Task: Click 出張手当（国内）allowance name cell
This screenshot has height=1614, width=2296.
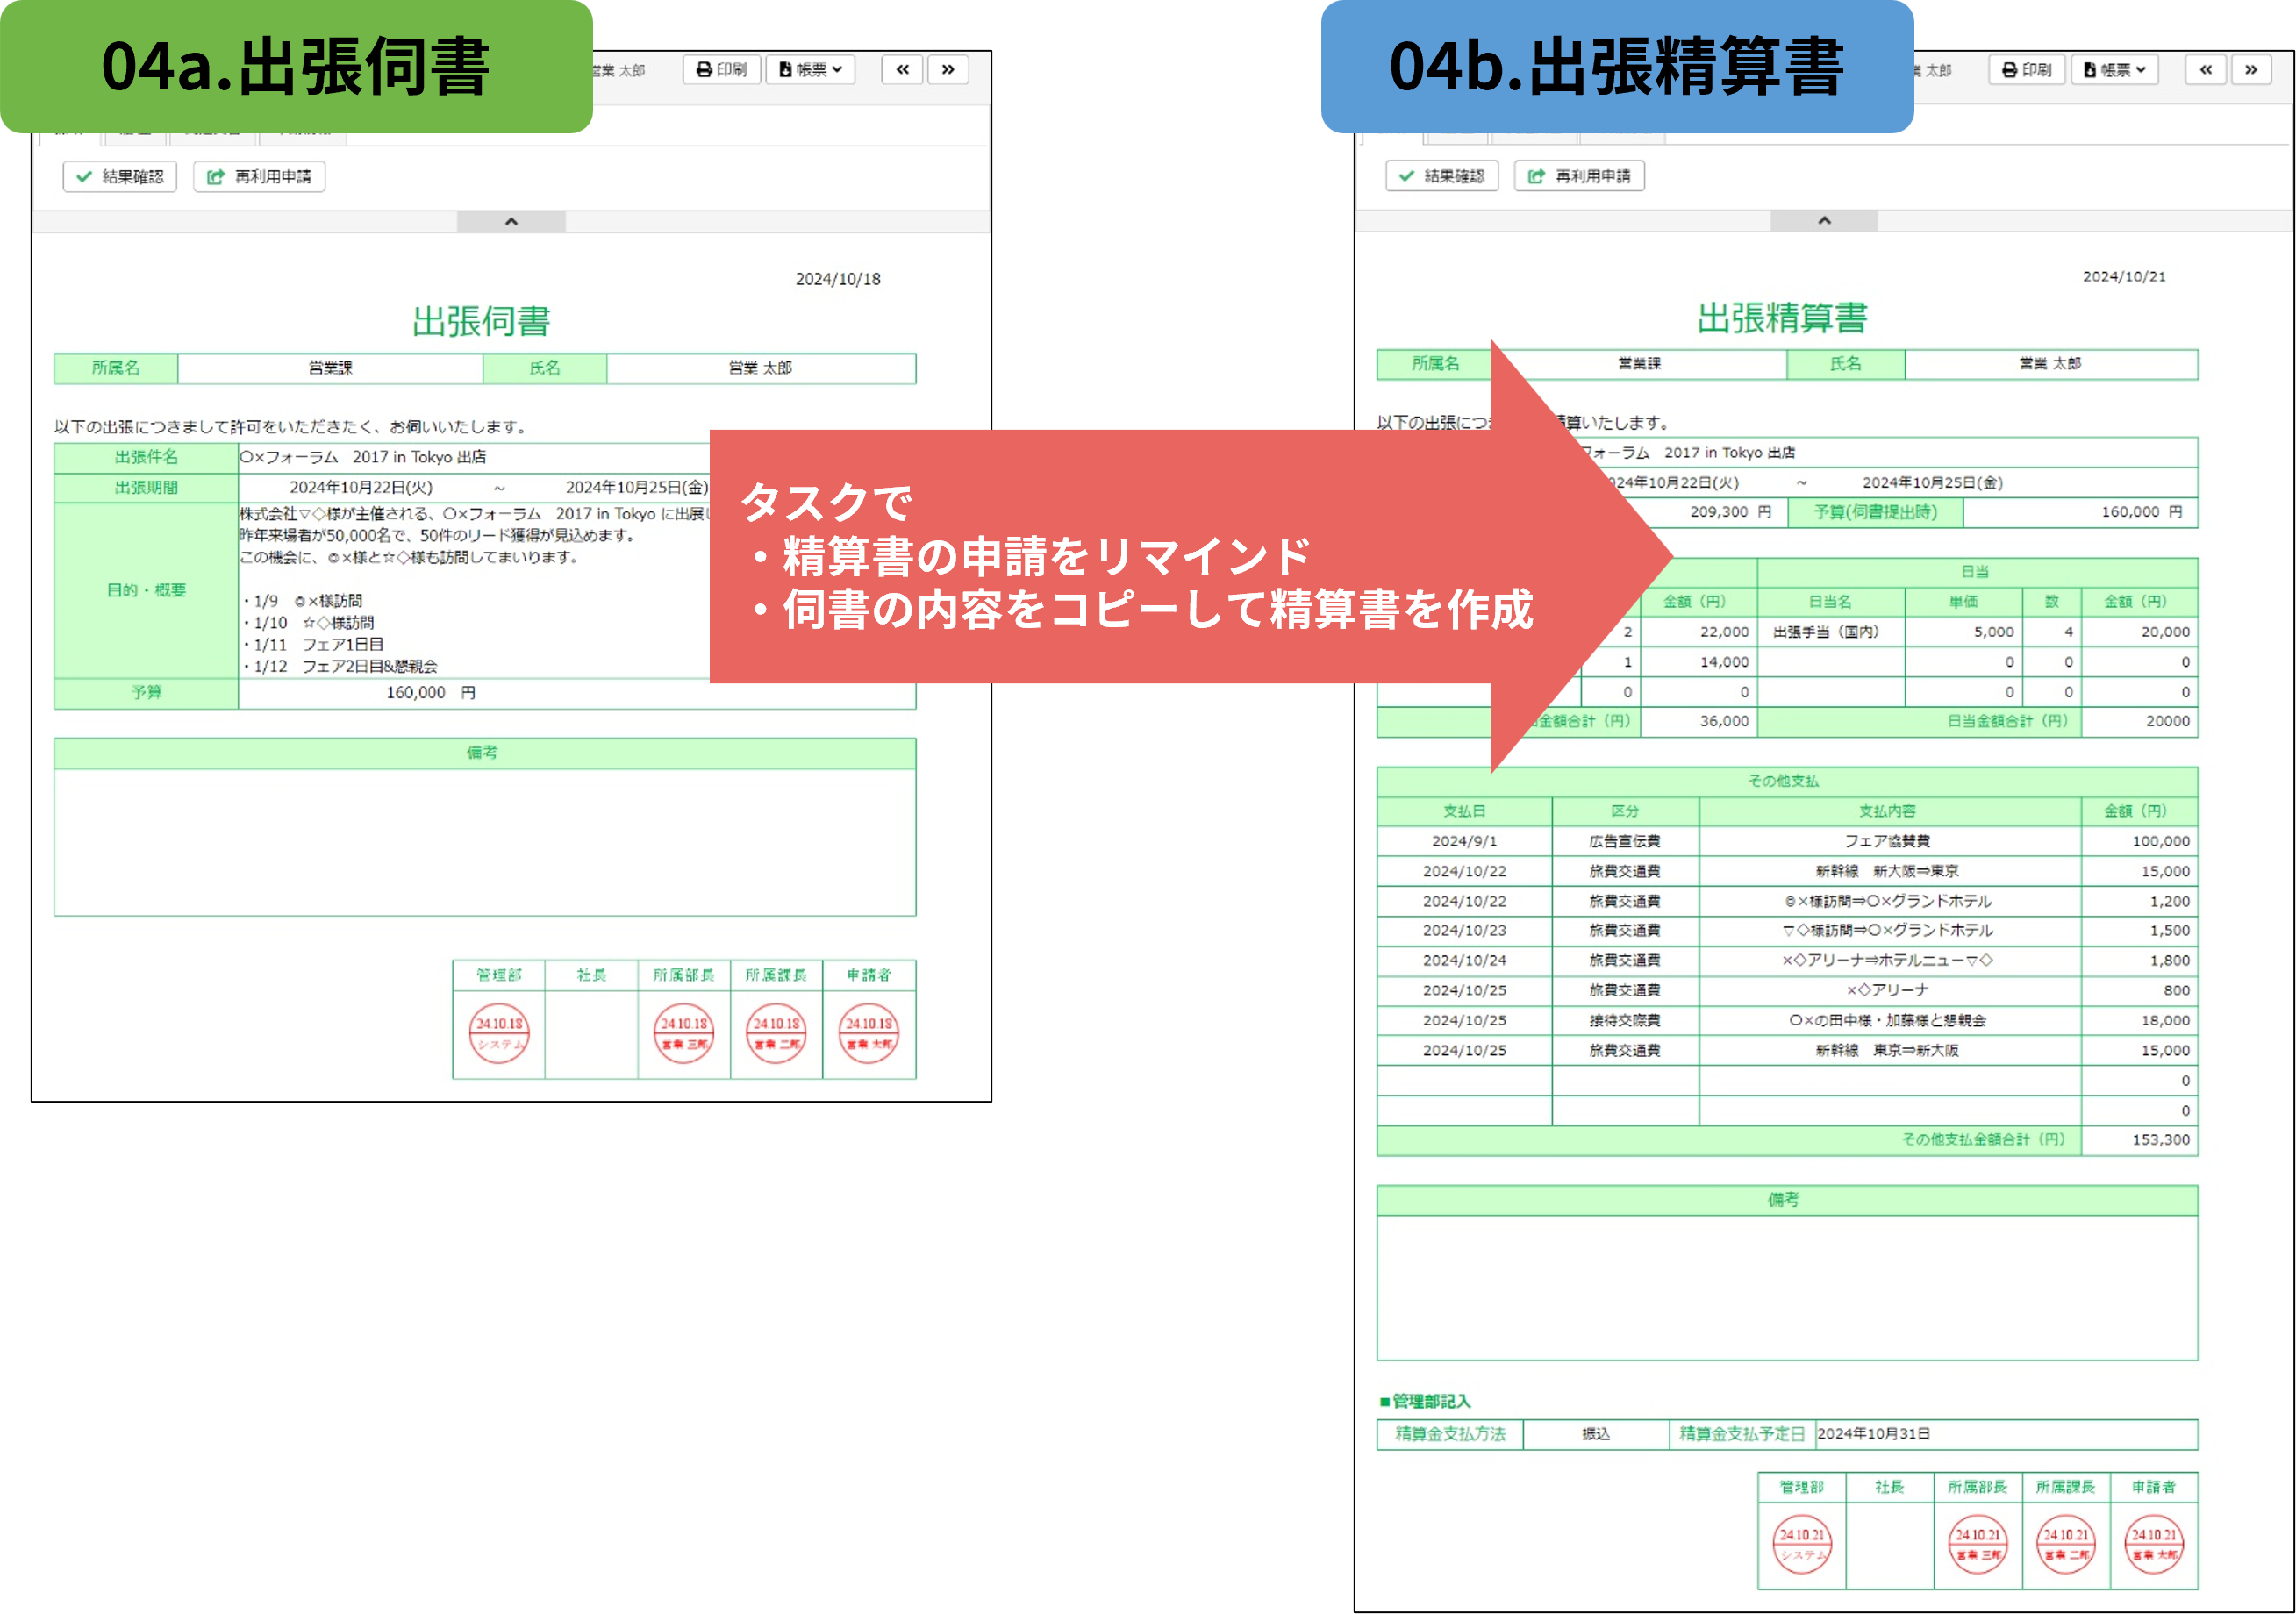Action: pyautogui.click(x=1830, y=632)
